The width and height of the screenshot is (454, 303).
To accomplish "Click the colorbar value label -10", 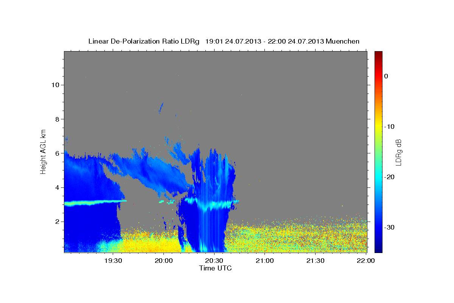I will tap(389, 127).
